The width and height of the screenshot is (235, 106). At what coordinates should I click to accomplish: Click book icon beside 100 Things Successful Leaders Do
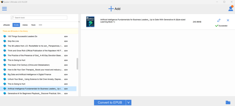click(5, 36)
